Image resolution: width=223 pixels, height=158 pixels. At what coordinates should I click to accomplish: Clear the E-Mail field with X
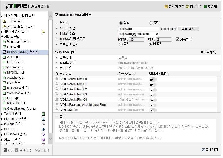click(157, 34)
